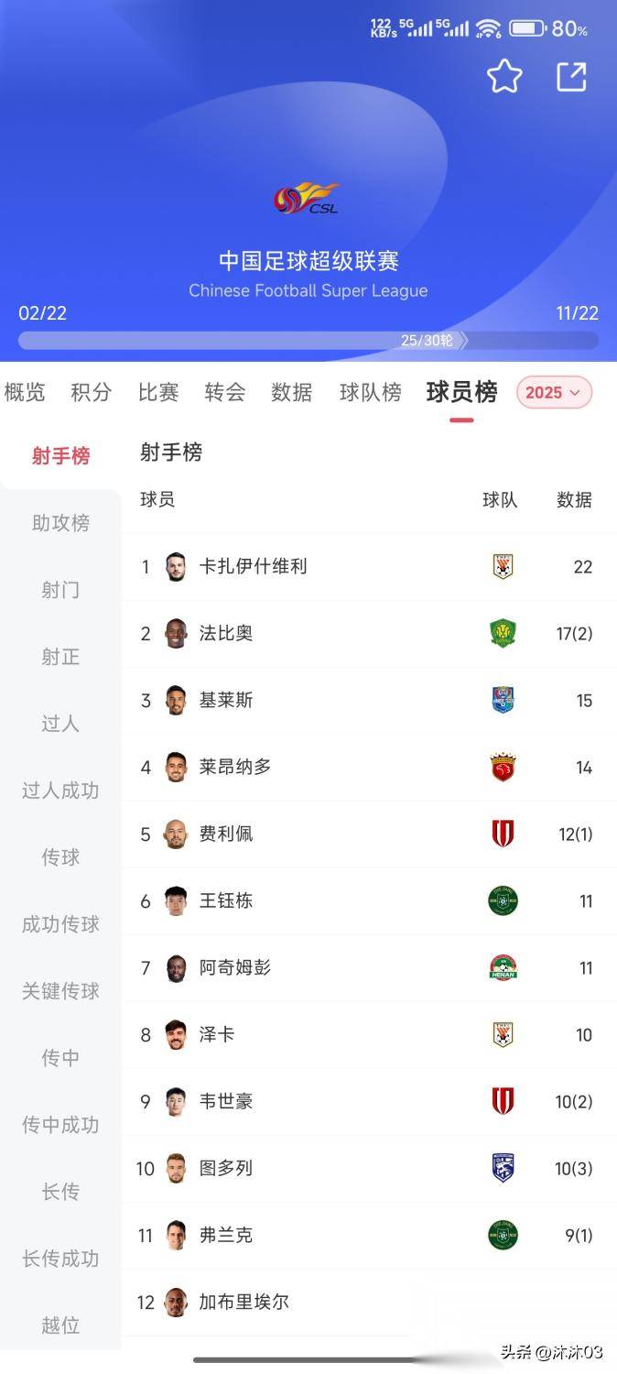This screenshot has width=617, height=1374.
Task: Open the 长传成功 stats section
Action: (x=59, y=1259)
